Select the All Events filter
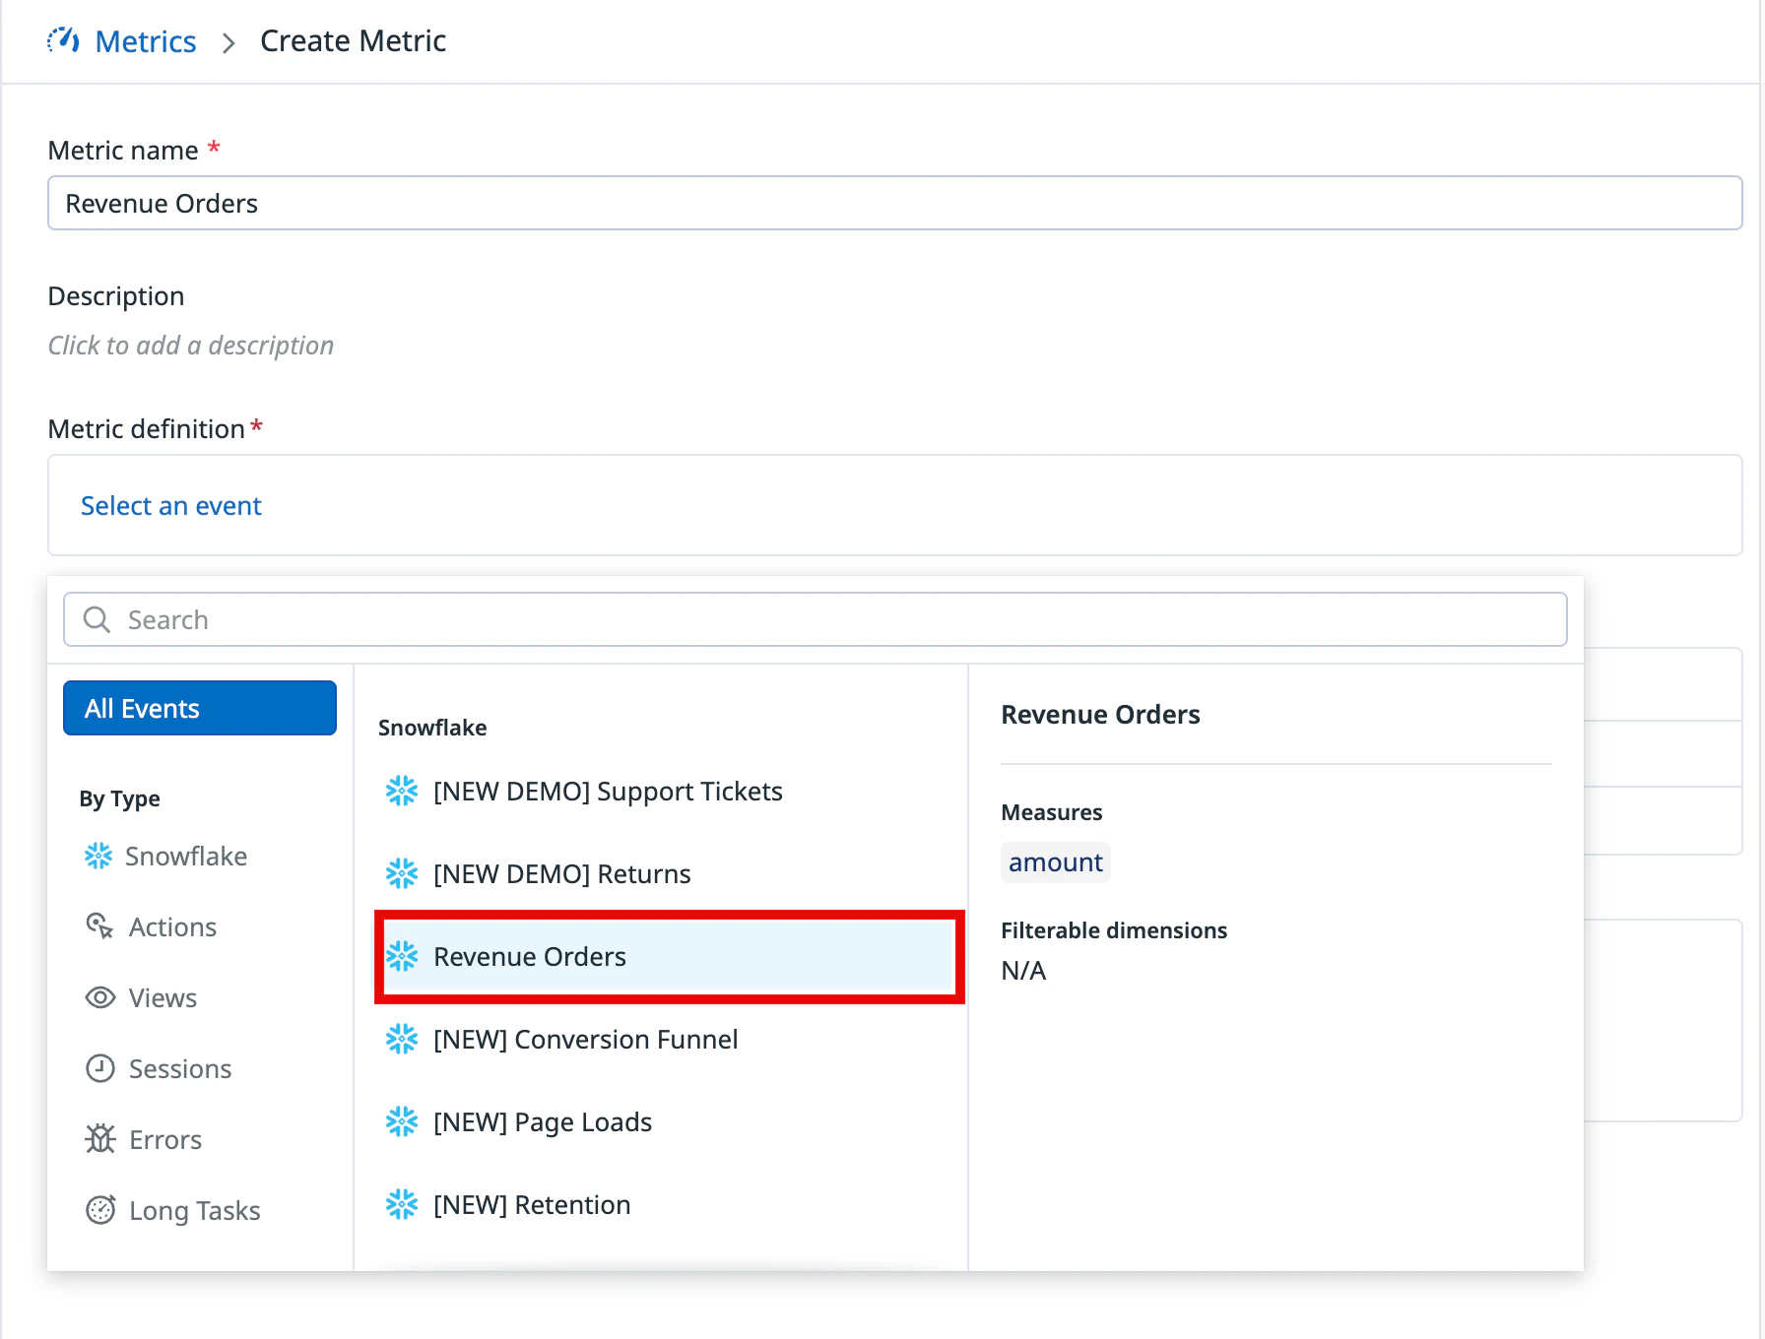1765x1339 pixels. pyautogui.click(x=200, y=708)
